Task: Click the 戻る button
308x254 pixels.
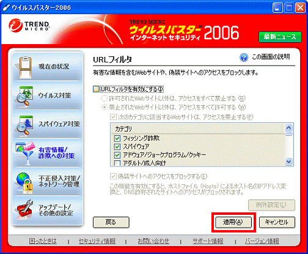Action: (111, 222)
